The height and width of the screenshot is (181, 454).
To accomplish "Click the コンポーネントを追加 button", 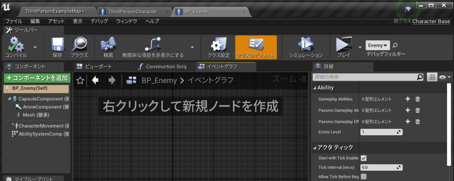I will point(37,78).
